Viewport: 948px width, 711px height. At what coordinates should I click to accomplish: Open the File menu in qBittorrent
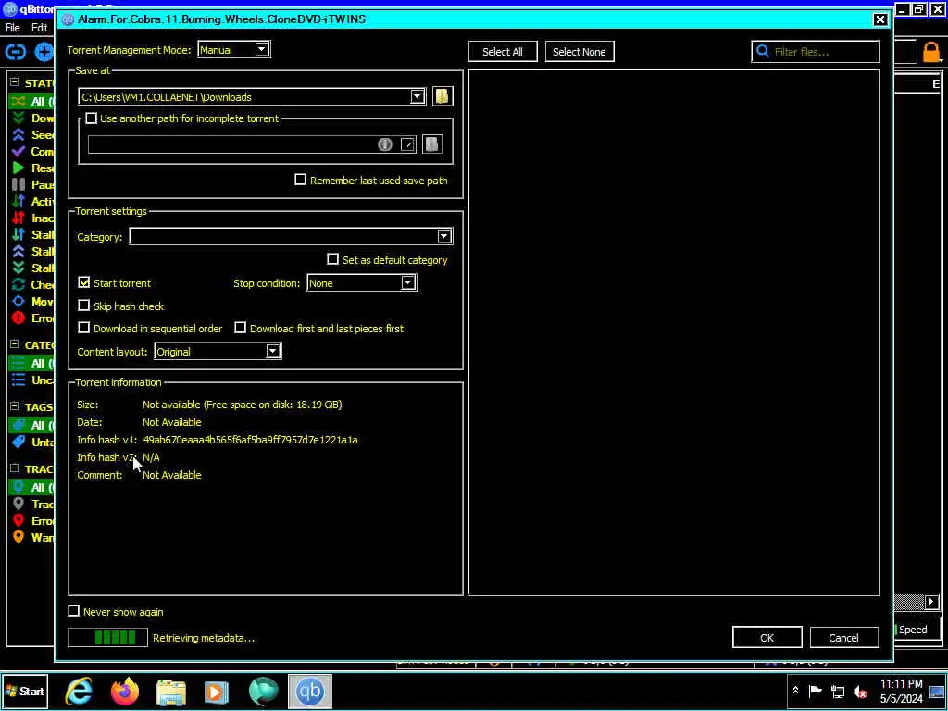coord(13,28)
